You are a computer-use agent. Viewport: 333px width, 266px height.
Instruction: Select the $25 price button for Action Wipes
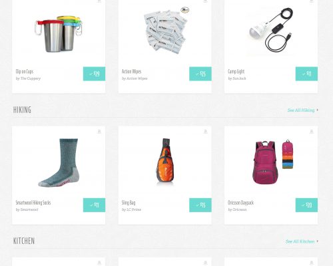pos(200,74)
